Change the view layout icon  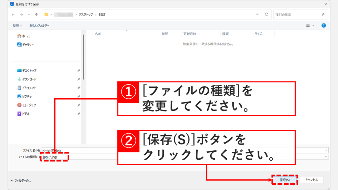[308, 25]
